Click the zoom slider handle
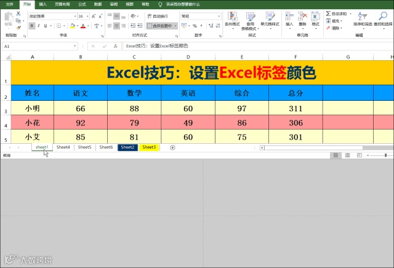The width and height of the screenshot is (394, 268). point(385,156)
